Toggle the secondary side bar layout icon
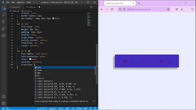The width and height of the screenshot is (196, 110). (x=72, y=2)
